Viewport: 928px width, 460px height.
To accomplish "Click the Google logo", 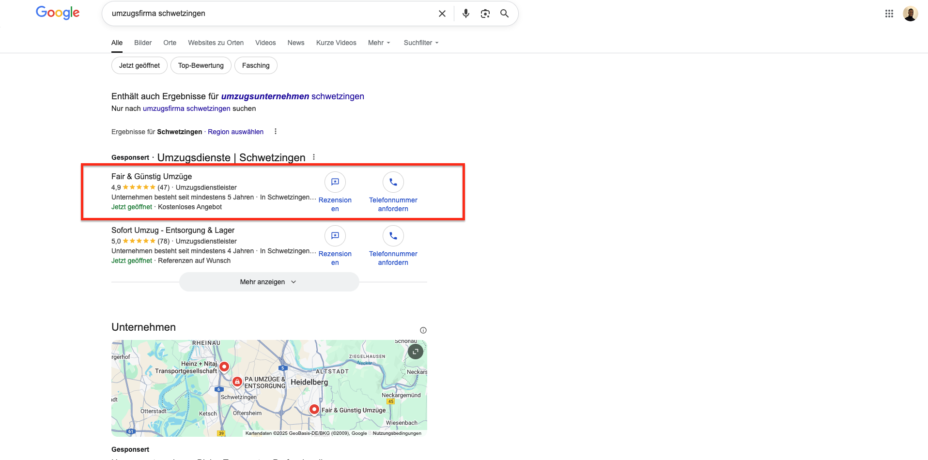I will click(x=58, y=13).
